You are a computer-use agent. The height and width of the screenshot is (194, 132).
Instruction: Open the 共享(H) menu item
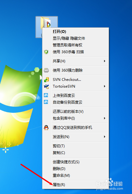click(x=76, y=61)
